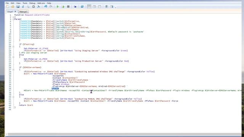This screenshot has height=137, width=244.
Task: Click '-Plugin Windows' on line 34
Action: [61, 84]
